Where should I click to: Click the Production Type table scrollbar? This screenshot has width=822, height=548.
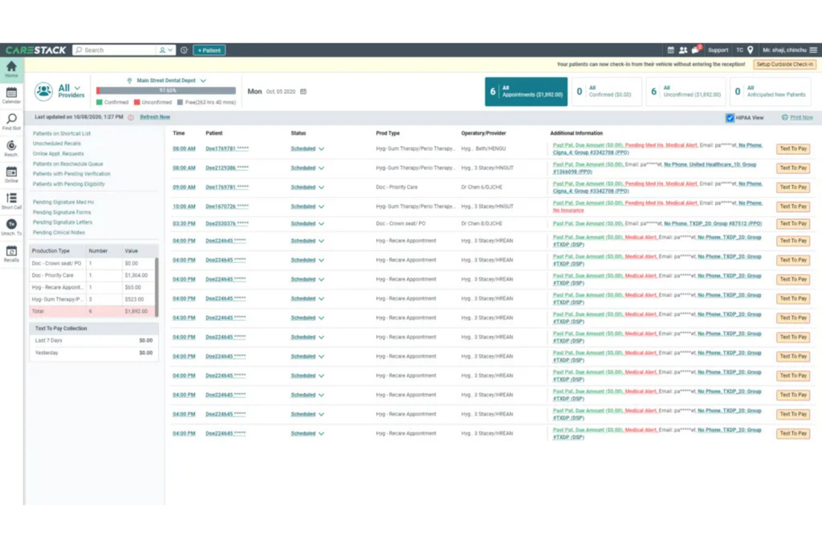(x=157, y=286)
